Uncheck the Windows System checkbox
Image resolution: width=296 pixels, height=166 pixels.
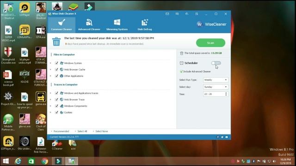56,63
